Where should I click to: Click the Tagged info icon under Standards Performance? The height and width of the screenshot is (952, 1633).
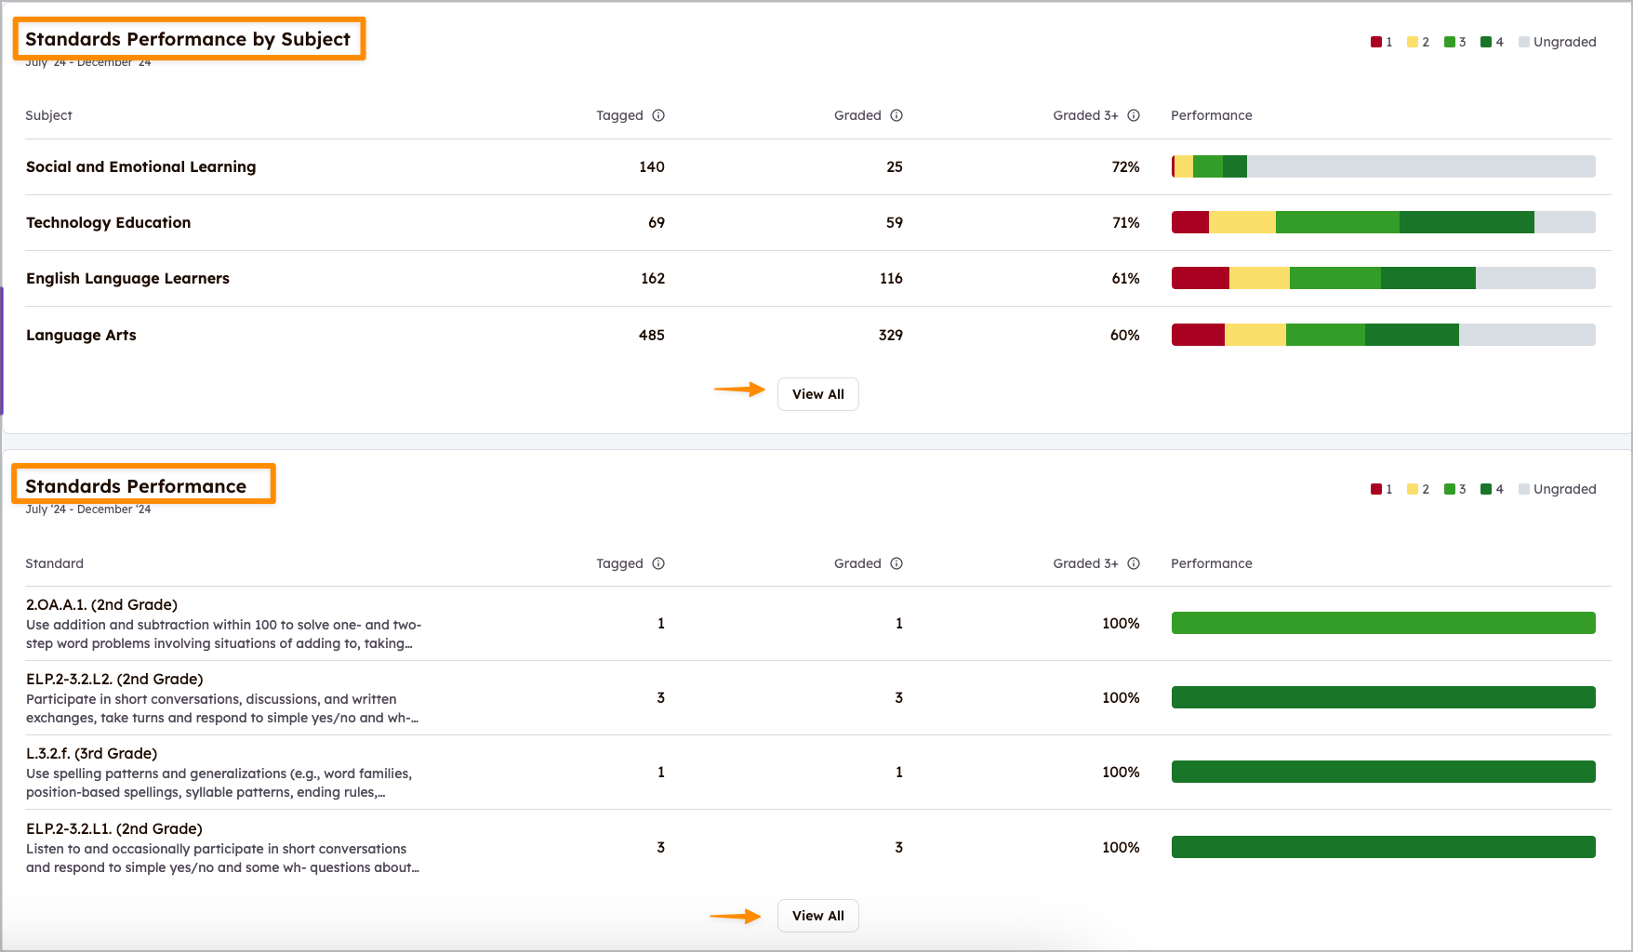click(x=659, y=563)
